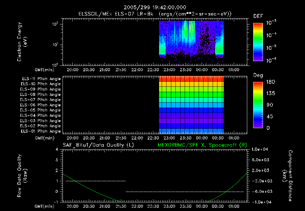Select the Component Distance (km) axis label
Viewport: 305px width, 211px height.
point(287,176)
